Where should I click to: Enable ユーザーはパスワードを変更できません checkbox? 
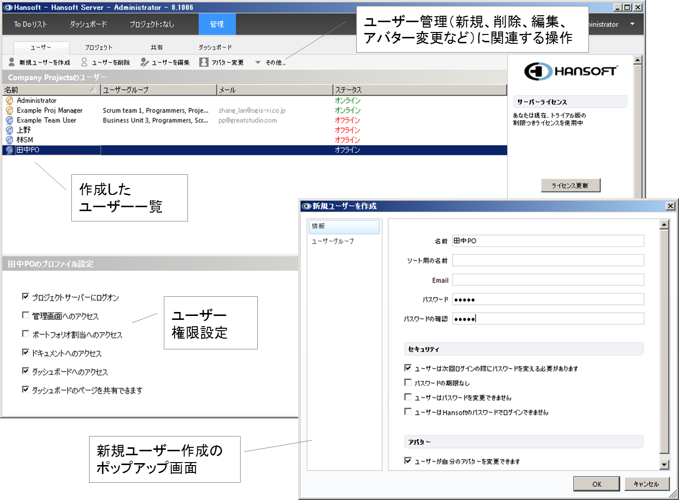point(408,397)
